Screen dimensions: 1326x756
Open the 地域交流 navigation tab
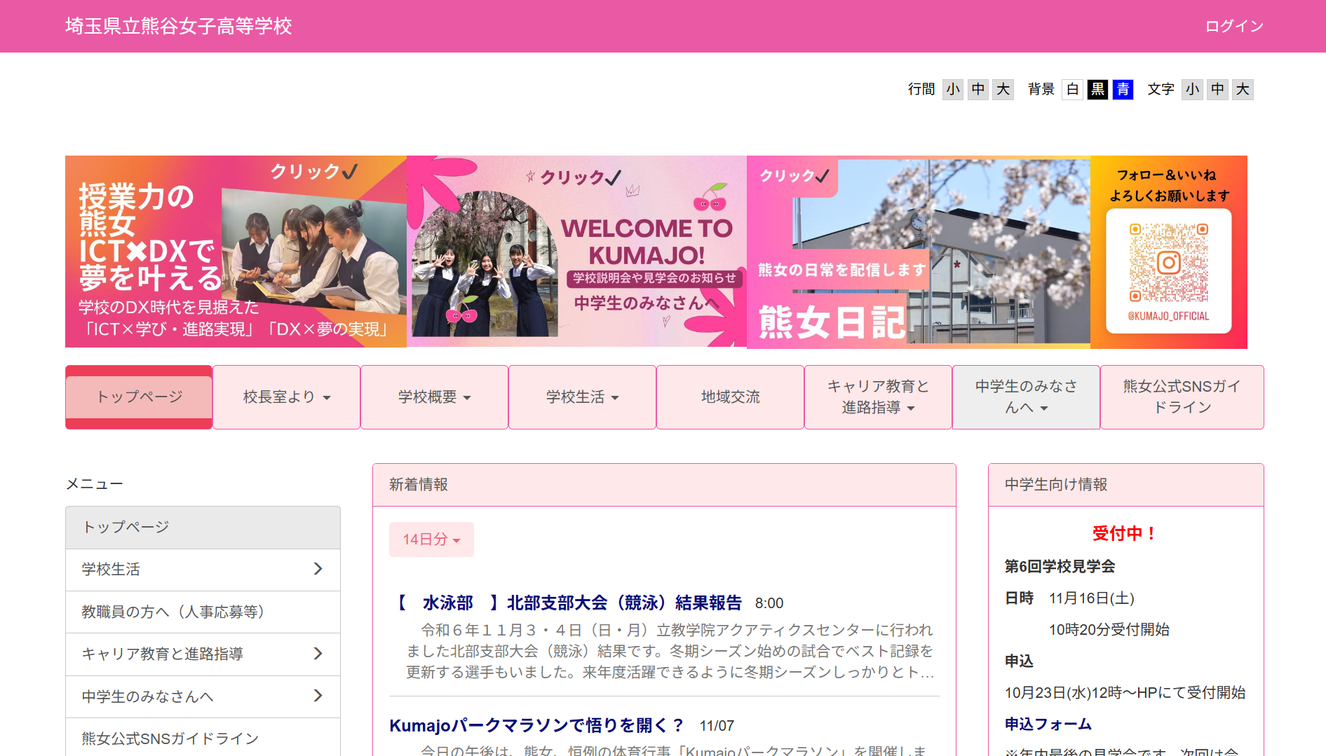730,397
